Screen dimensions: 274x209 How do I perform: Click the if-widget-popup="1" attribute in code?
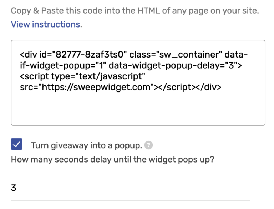tap(63, 65)
